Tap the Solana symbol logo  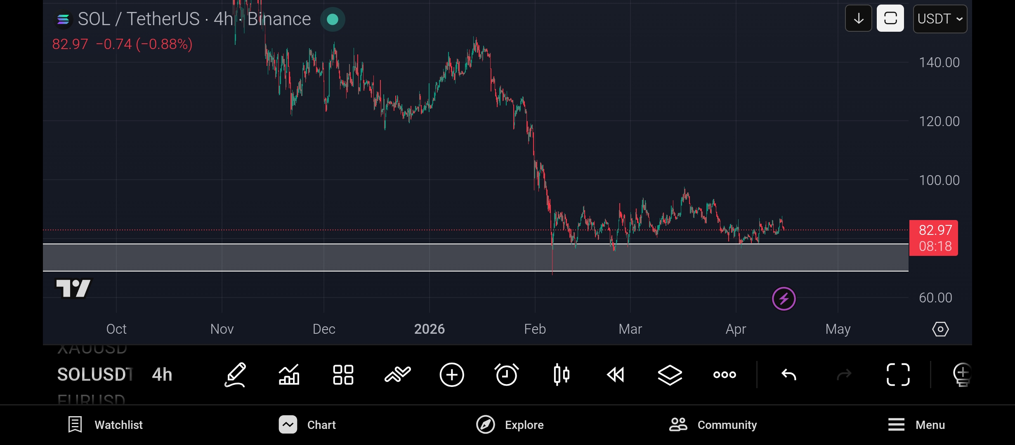[63, 19]
